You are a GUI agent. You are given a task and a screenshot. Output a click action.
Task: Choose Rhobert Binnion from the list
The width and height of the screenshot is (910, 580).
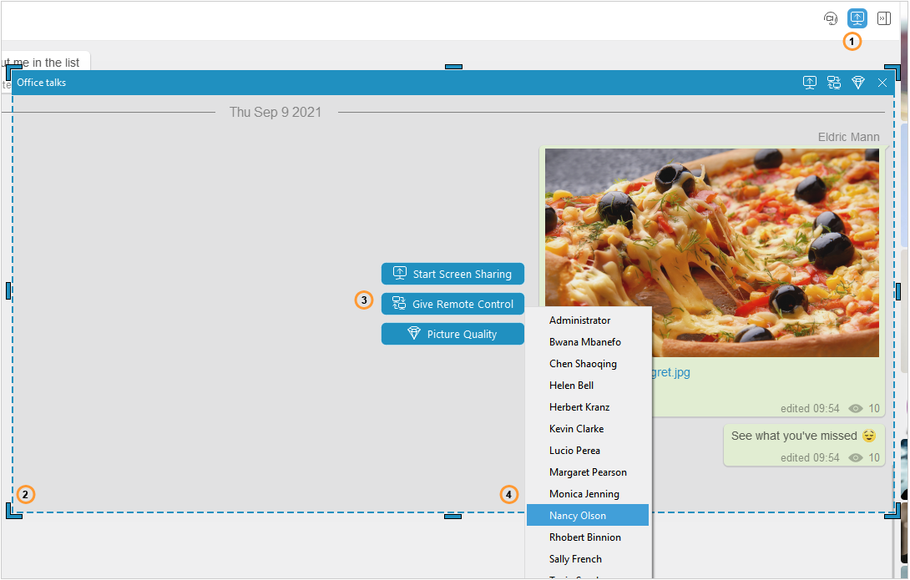(585, 537)
